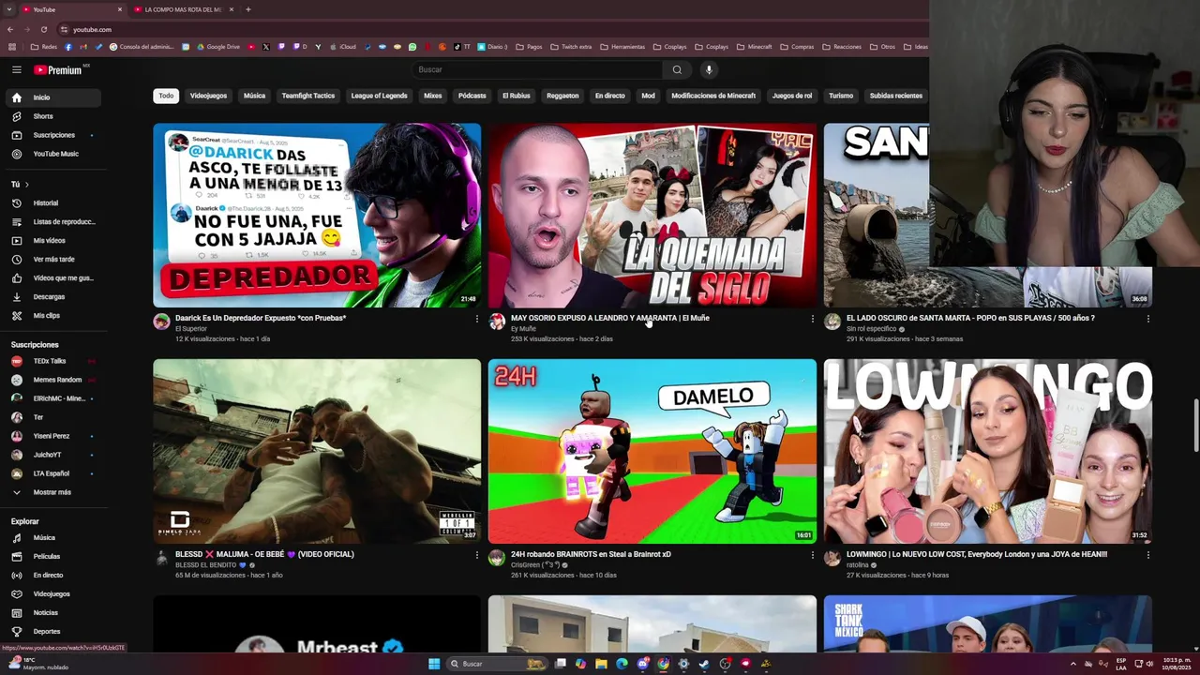
Task: Select the Teamfight Tactics filter chip
Action: coord(308,96)
